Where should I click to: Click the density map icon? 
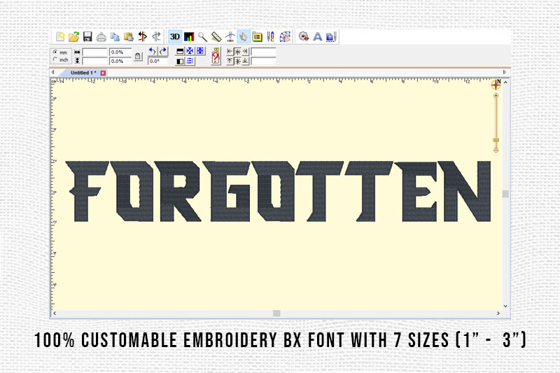point(285,37)
